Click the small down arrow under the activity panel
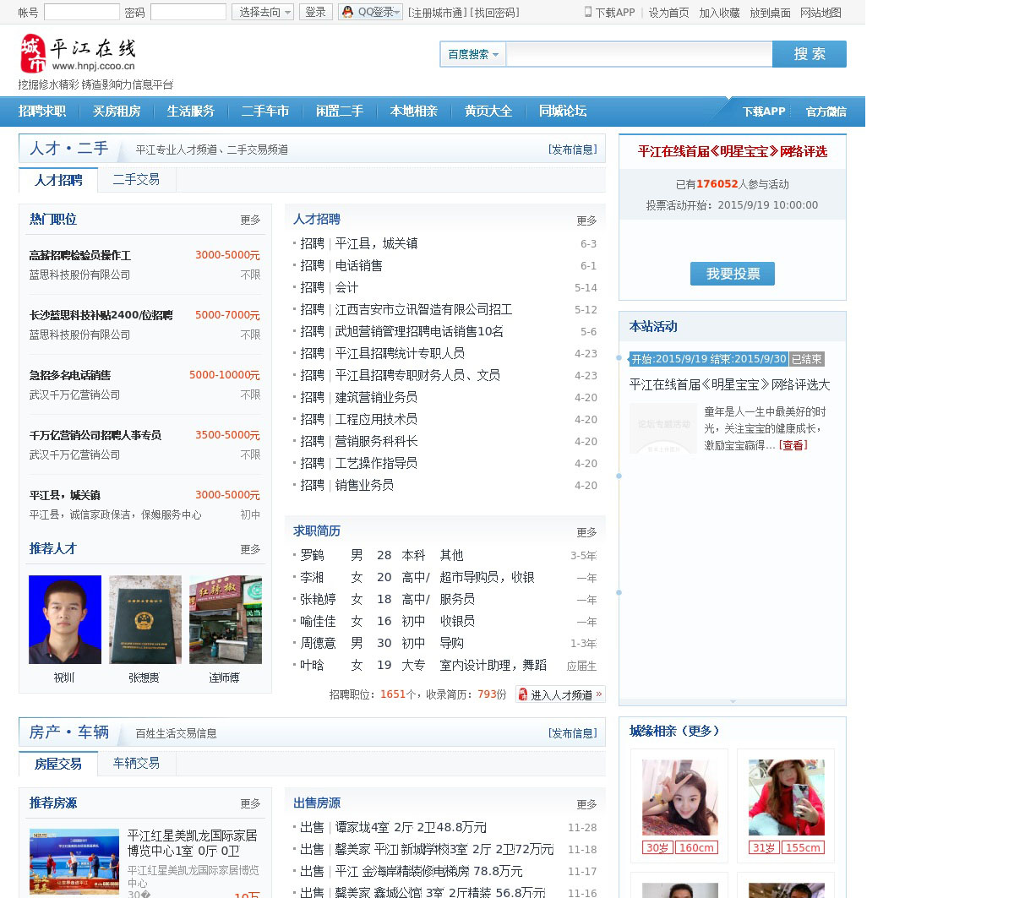1014x898 pixels. (733, 701)
